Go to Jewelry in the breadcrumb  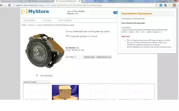click(32, 25)
